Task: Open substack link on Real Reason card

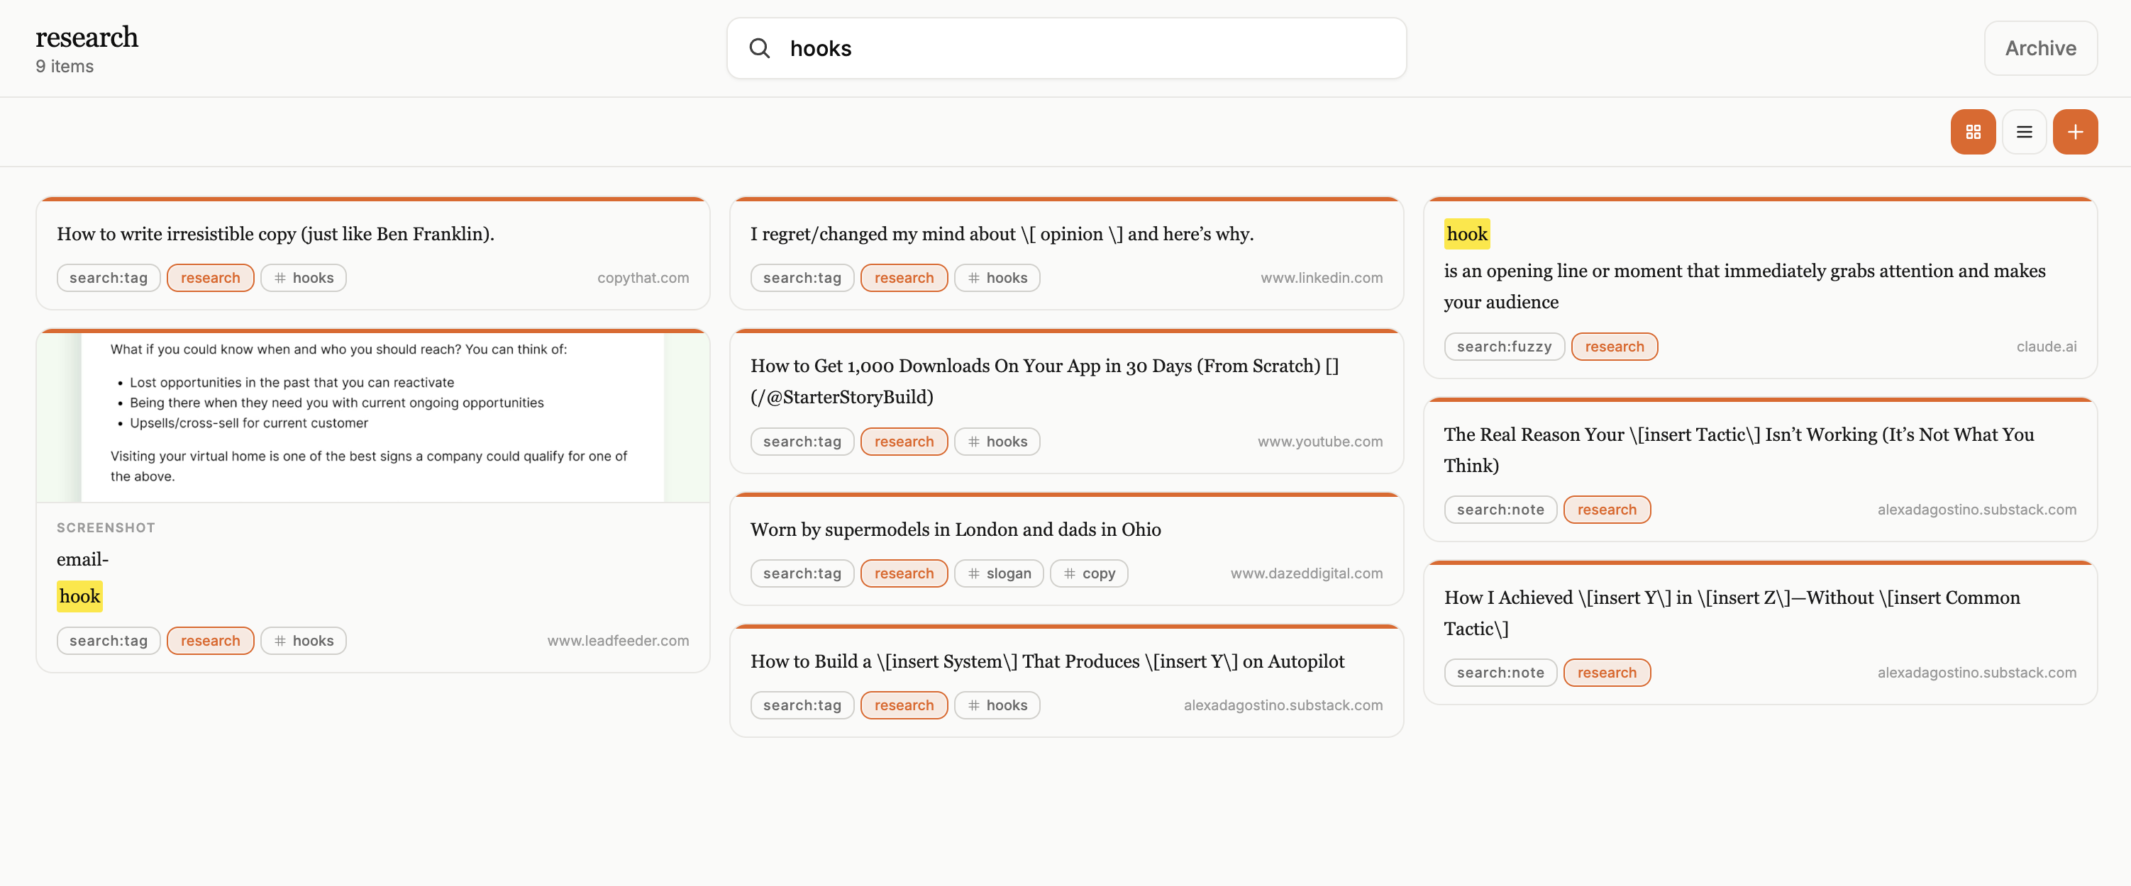Action: click(x=1976, y=509)
